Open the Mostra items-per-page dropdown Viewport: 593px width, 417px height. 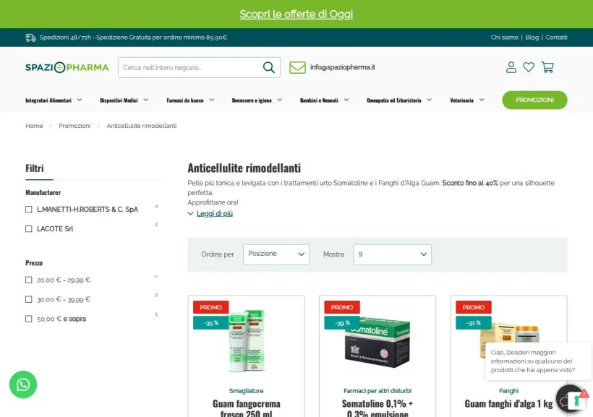tap(392, 254)
